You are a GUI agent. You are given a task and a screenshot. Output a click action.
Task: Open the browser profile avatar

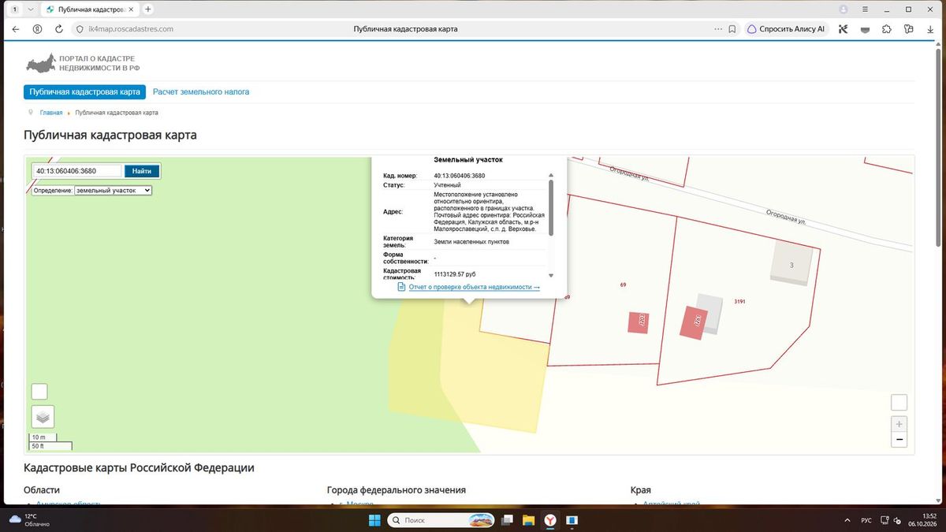(x=844, y=9)
